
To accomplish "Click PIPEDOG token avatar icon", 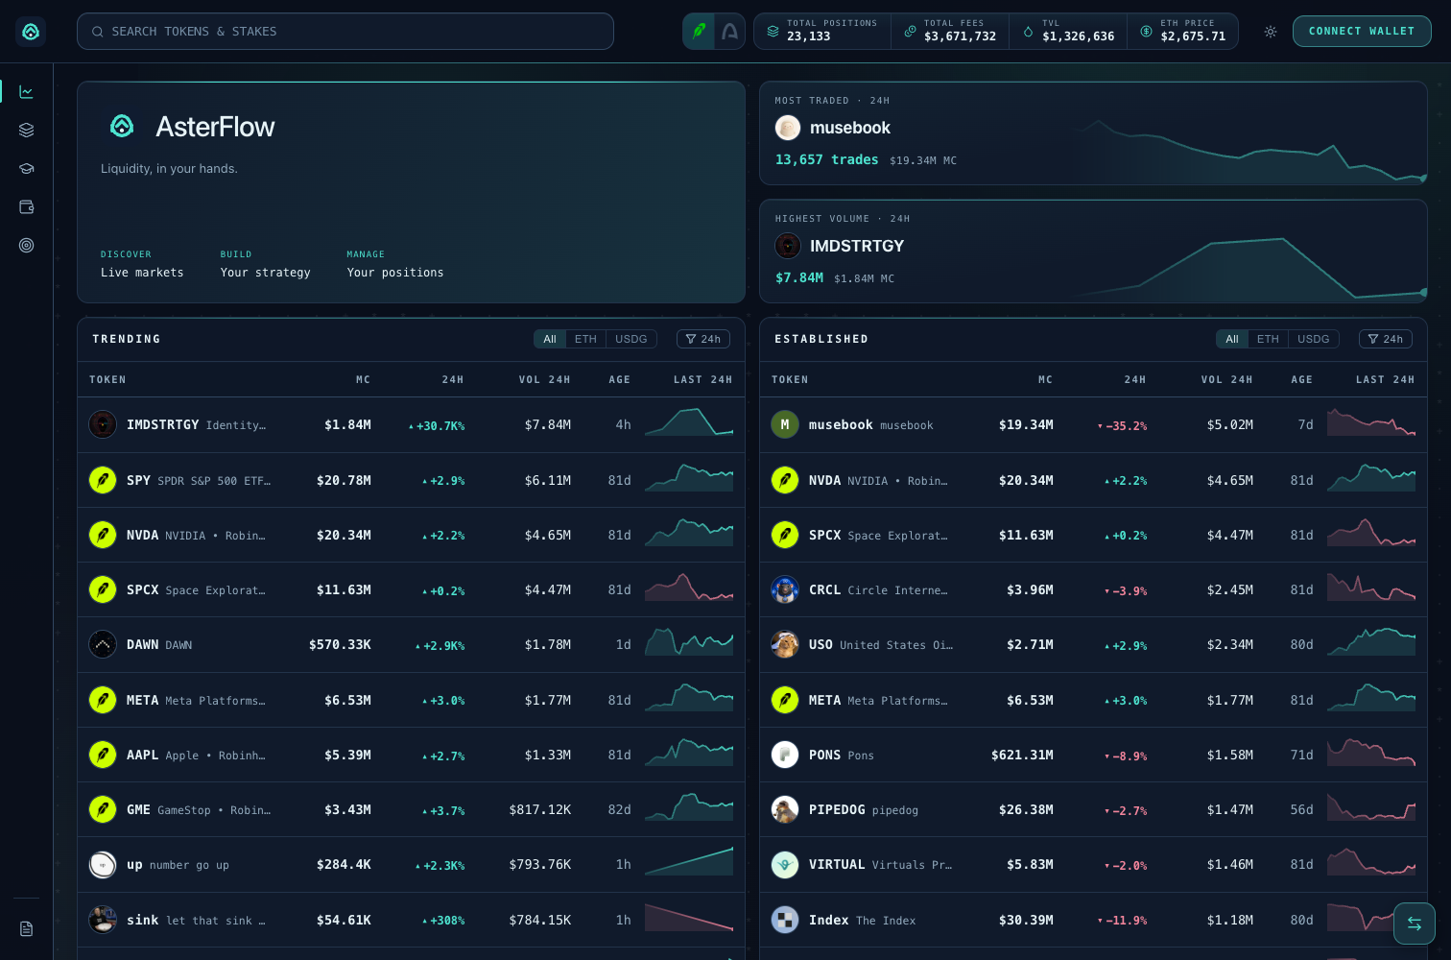I will point(785,809).
